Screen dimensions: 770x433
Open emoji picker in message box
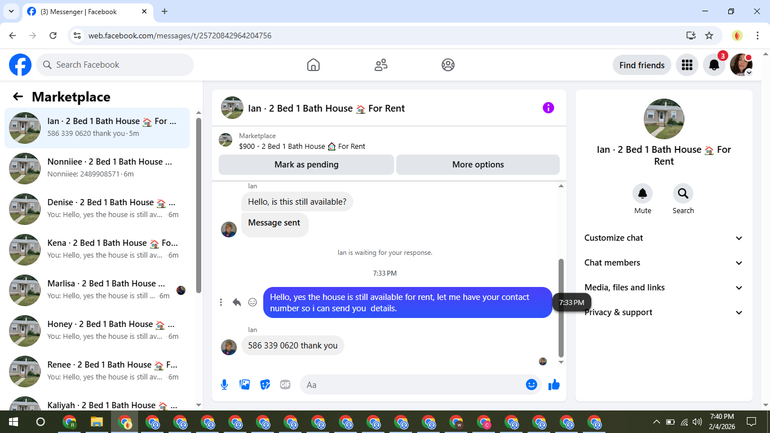[531, 385]
